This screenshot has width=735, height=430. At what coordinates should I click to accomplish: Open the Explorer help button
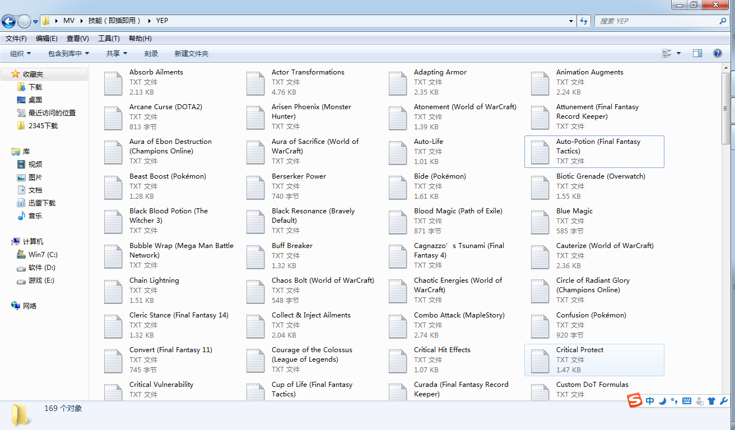pos(717,53)
